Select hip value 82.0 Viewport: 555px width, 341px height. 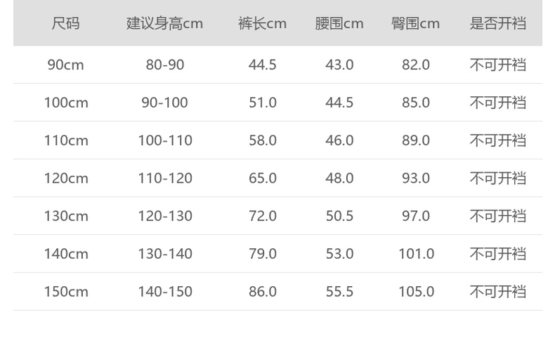(415, 65)
